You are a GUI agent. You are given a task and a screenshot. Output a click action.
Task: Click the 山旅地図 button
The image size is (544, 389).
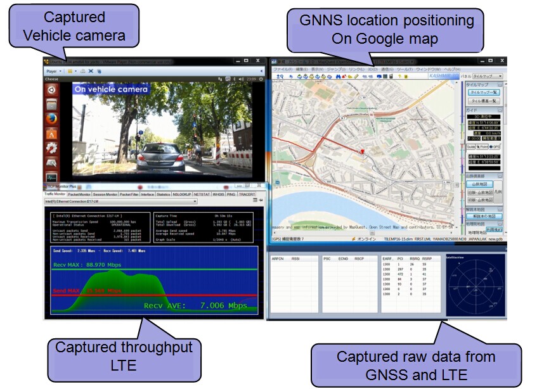coord(479,184)
